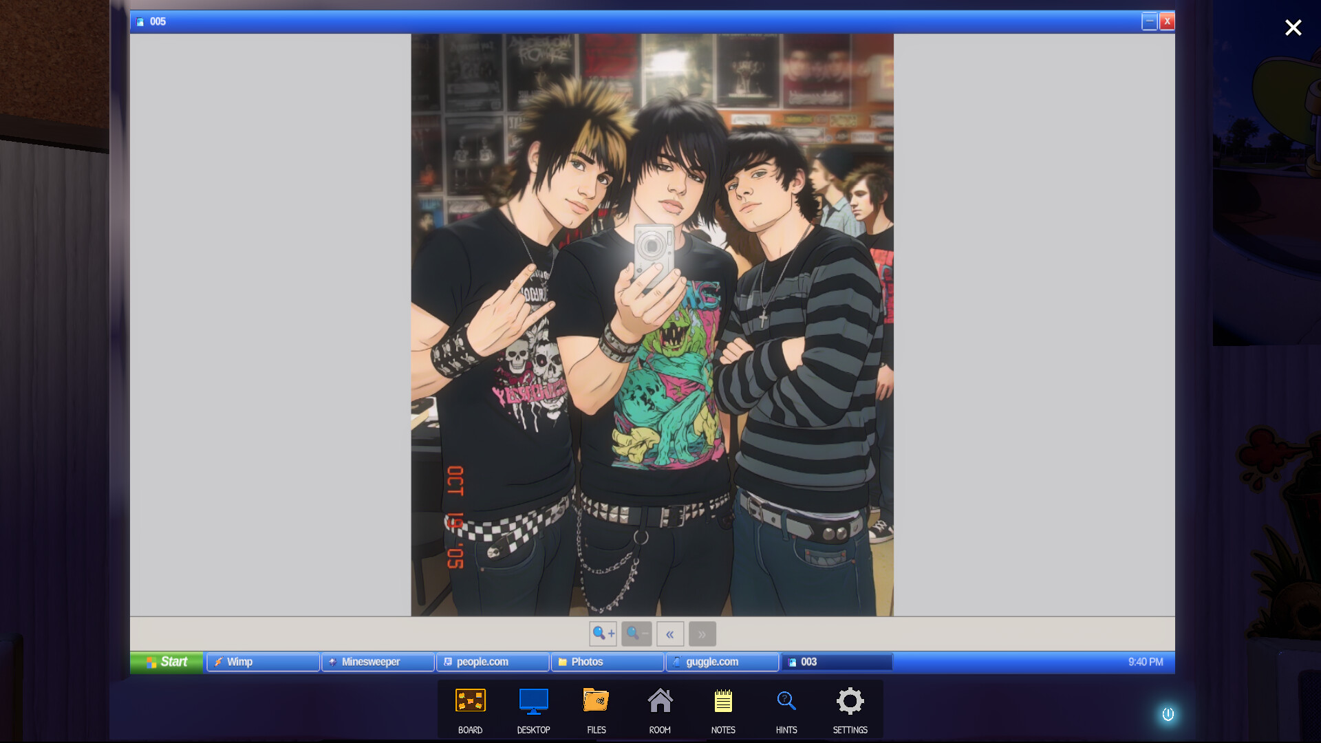Close the 005 photo window
Screen dimensions: 1321x743
point(1167,21)
